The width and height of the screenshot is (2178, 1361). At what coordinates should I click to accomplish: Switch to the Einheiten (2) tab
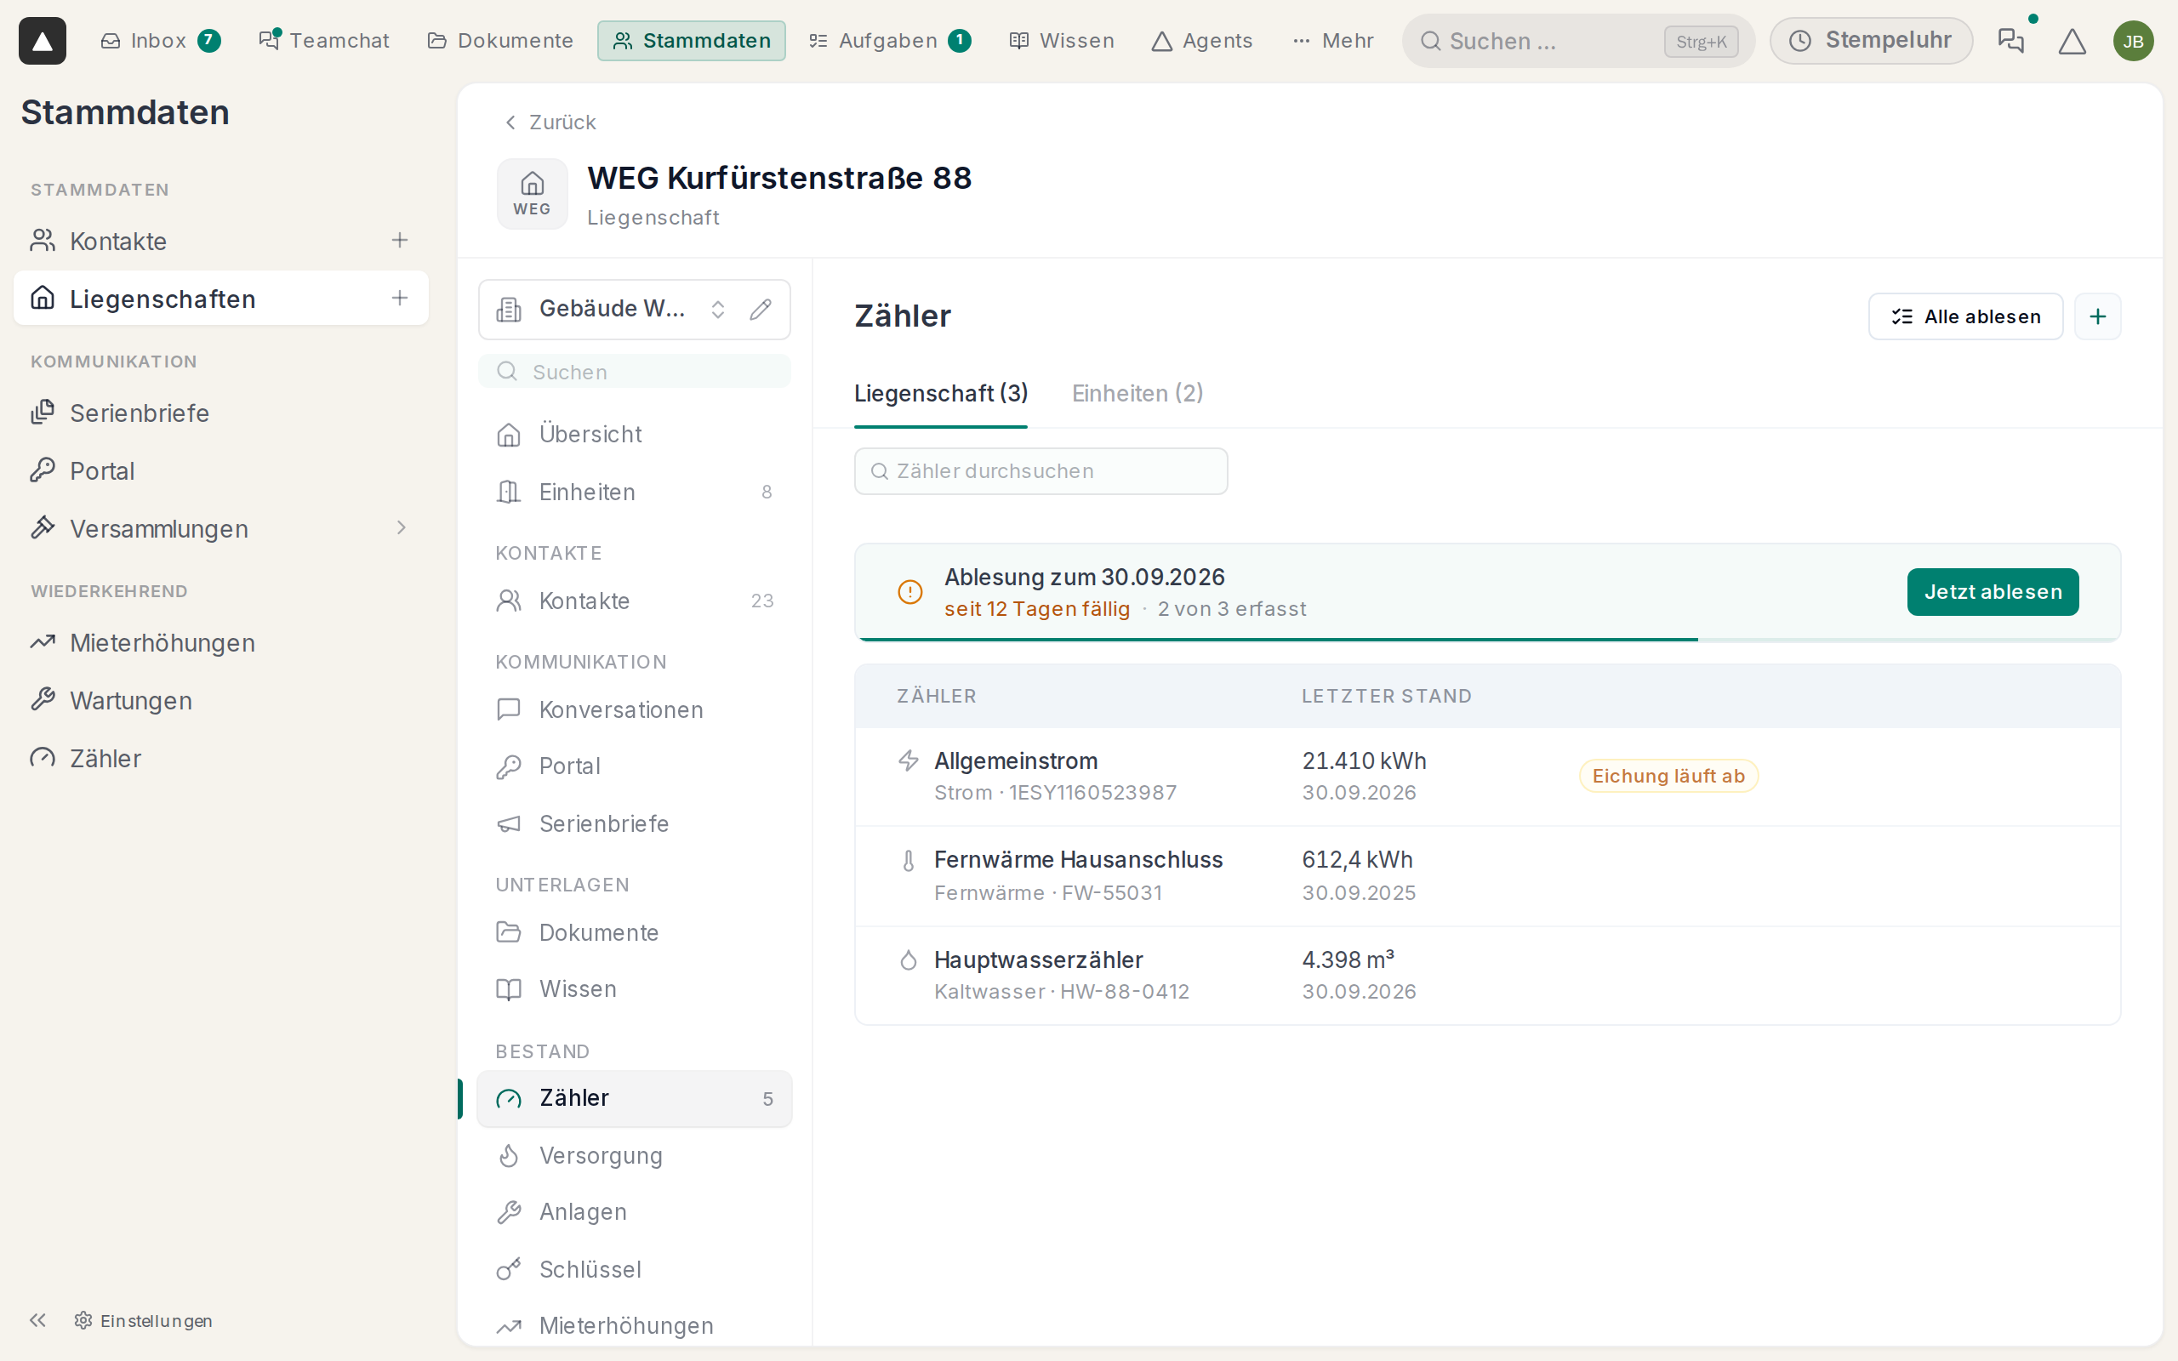[1137, 393]
